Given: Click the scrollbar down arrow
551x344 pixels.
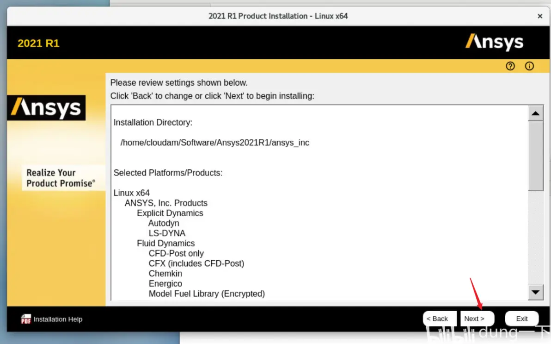Looking at the screenshot, I should click(535, 292).
